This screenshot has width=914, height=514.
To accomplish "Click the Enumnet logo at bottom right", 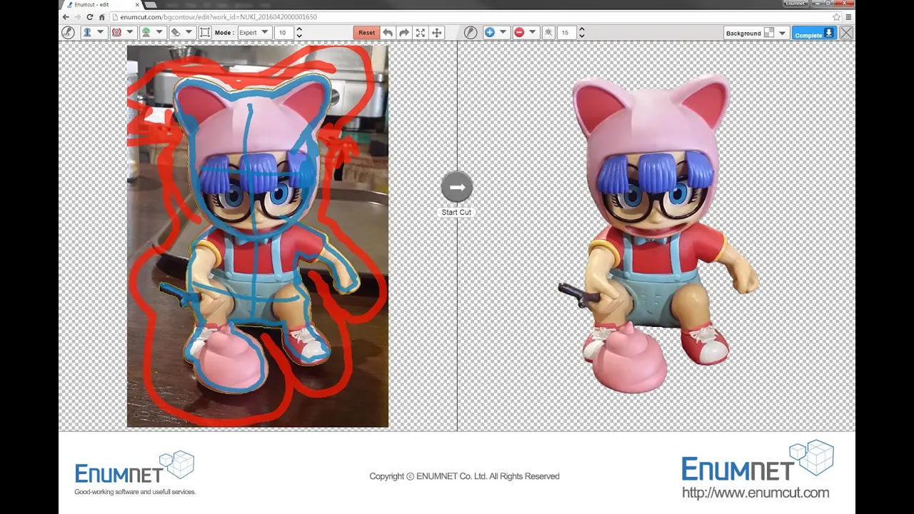I will (758, 462).
